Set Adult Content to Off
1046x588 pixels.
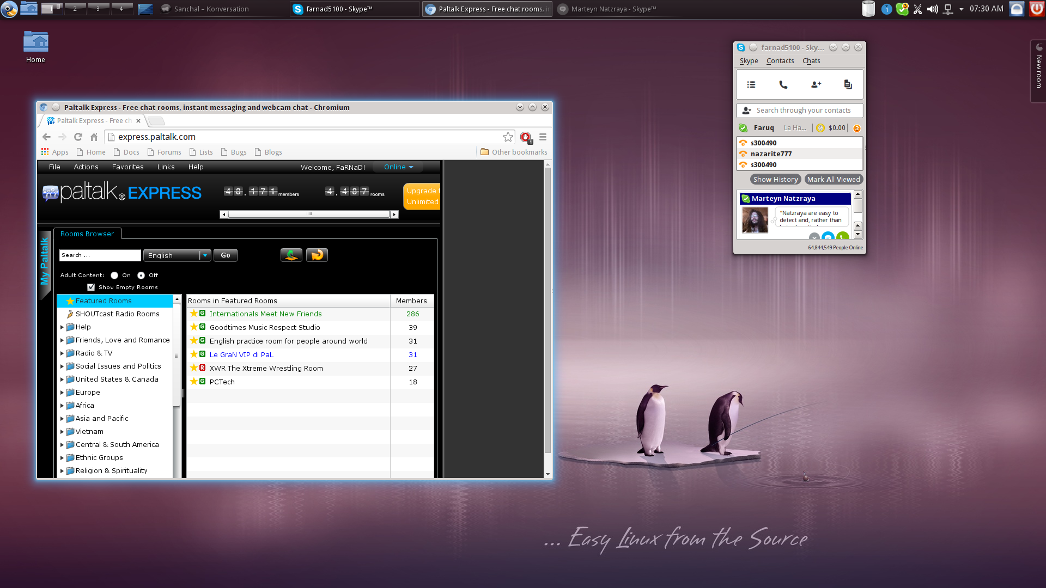(141, 275)
